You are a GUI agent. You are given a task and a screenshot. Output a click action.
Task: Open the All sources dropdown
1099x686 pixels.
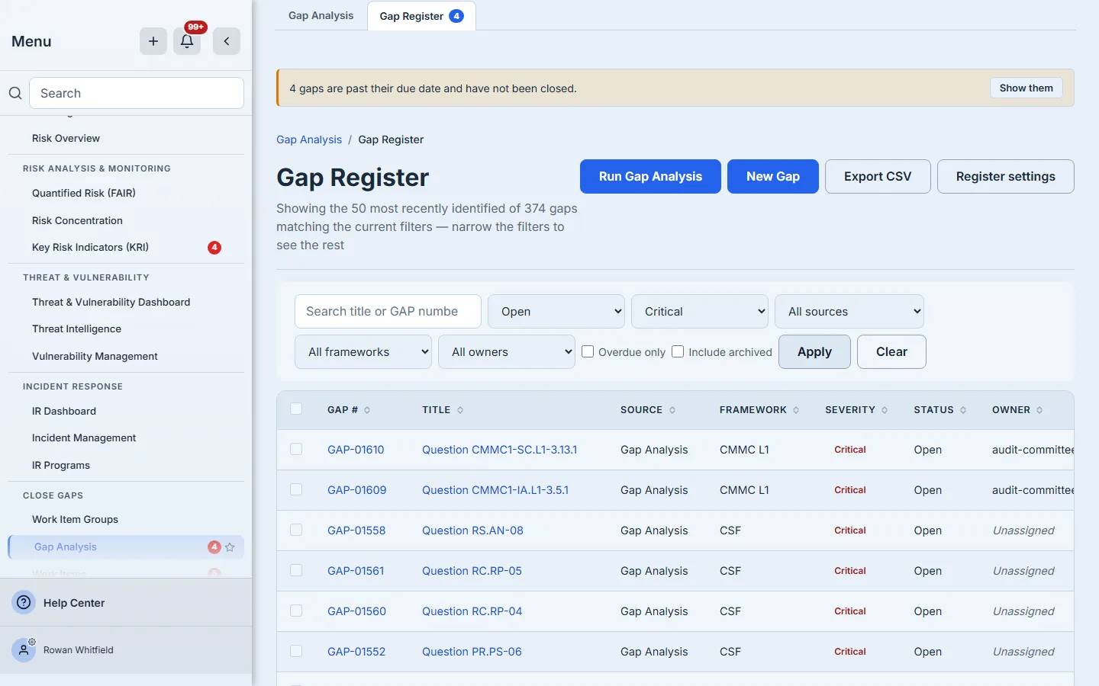[x=849, y=312]
